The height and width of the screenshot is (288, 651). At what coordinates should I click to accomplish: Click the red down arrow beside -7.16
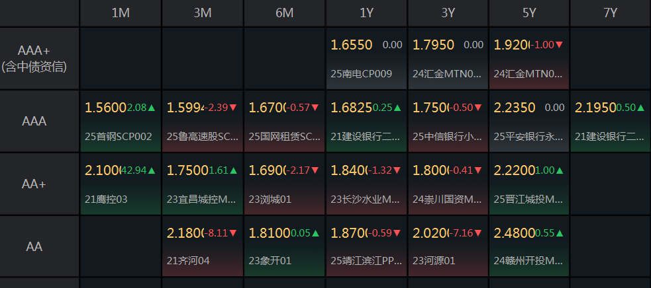479,233
